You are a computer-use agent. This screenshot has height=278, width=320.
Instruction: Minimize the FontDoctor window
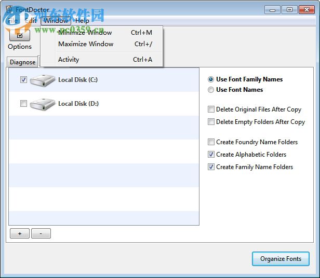tap(272, 9)
